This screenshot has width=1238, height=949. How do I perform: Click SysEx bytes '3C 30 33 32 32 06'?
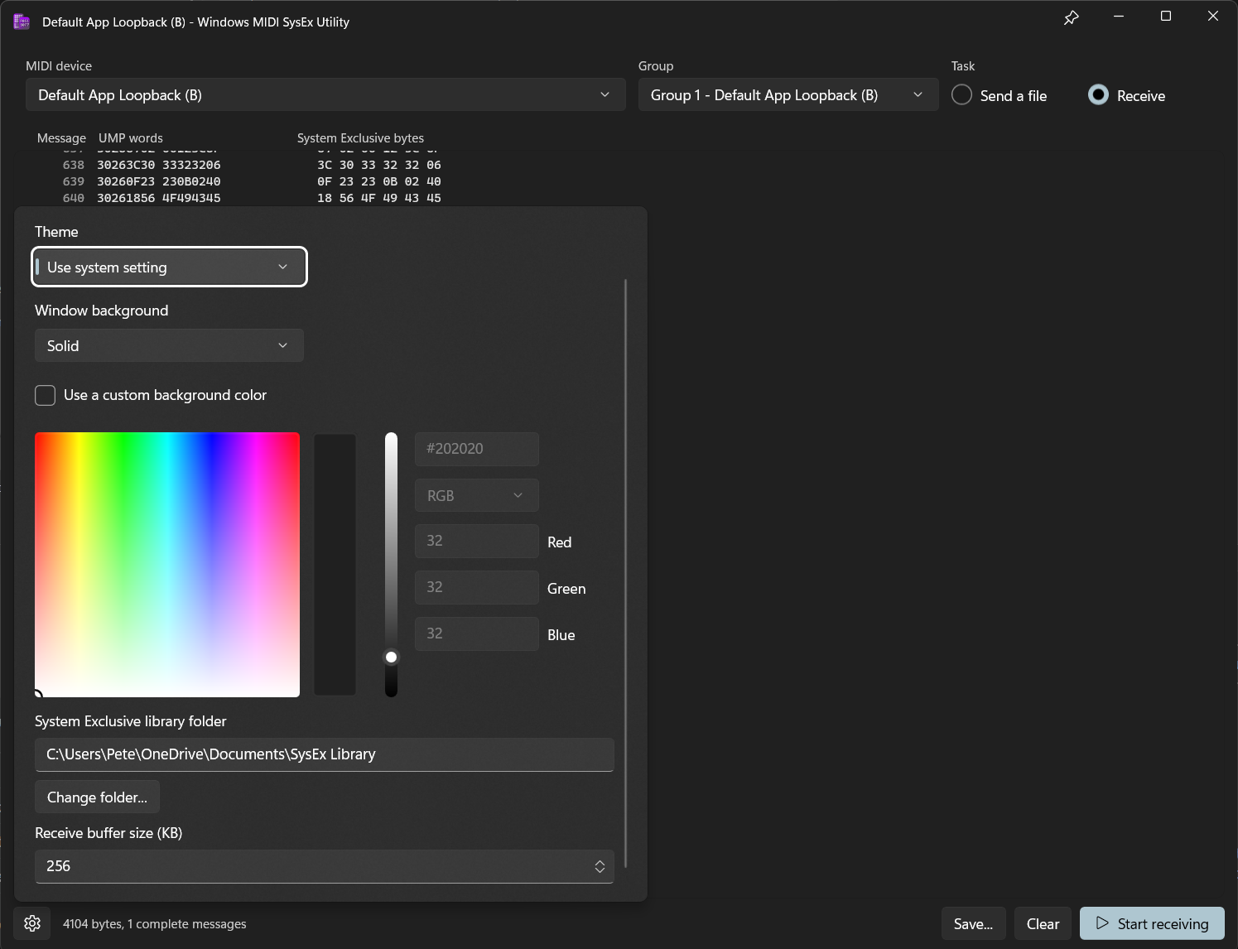tap(379, 165)
